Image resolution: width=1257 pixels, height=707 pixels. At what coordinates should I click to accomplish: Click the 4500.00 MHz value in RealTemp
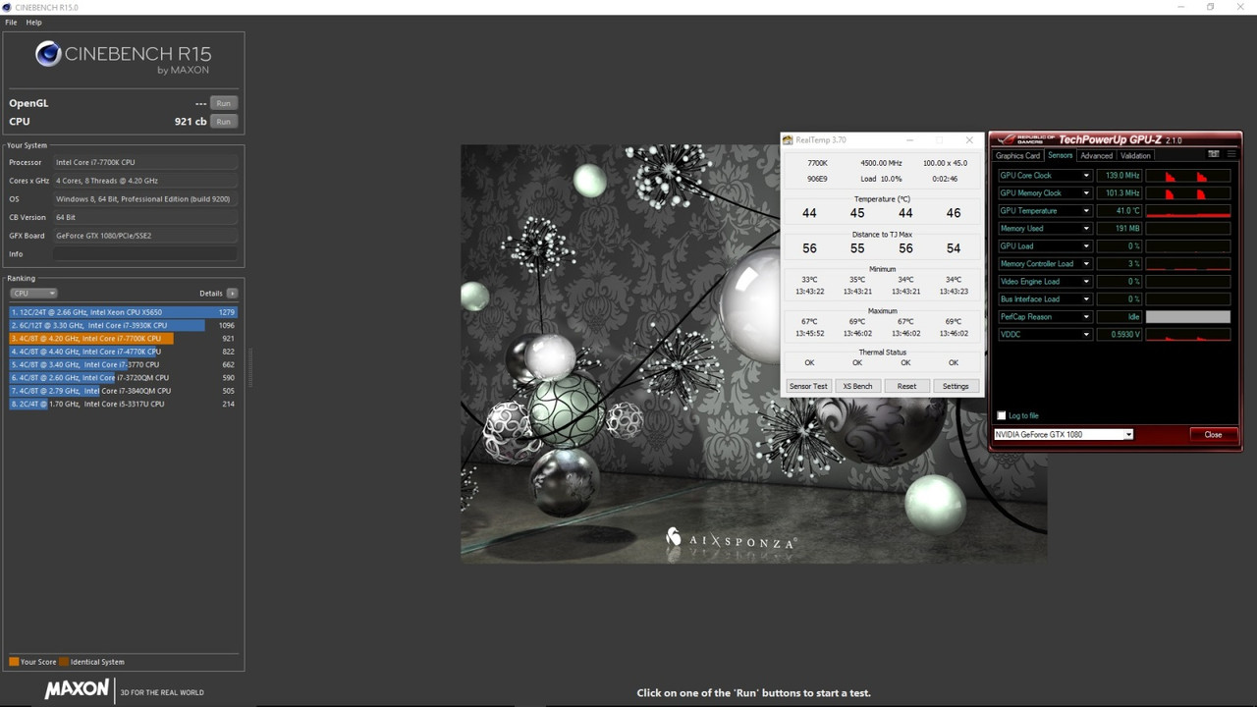click(x=881, y=163)
